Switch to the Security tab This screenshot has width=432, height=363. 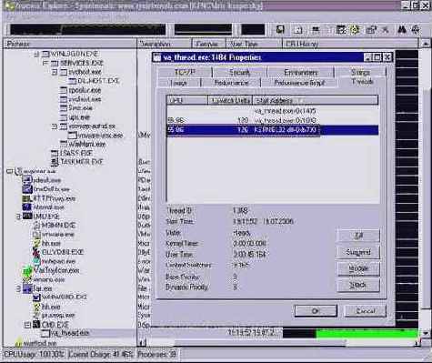[x=239, y=73]
